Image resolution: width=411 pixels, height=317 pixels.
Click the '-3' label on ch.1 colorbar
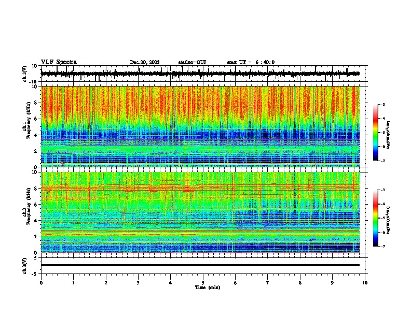click(x=382, y=104)
